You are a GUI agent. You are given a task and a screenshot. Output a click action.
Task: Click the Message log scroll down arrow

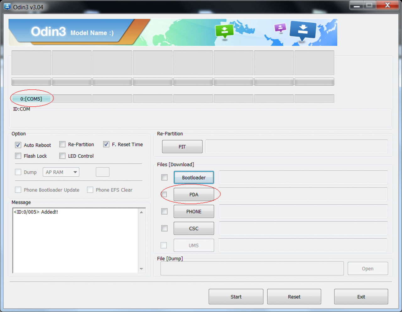point(141,269)
